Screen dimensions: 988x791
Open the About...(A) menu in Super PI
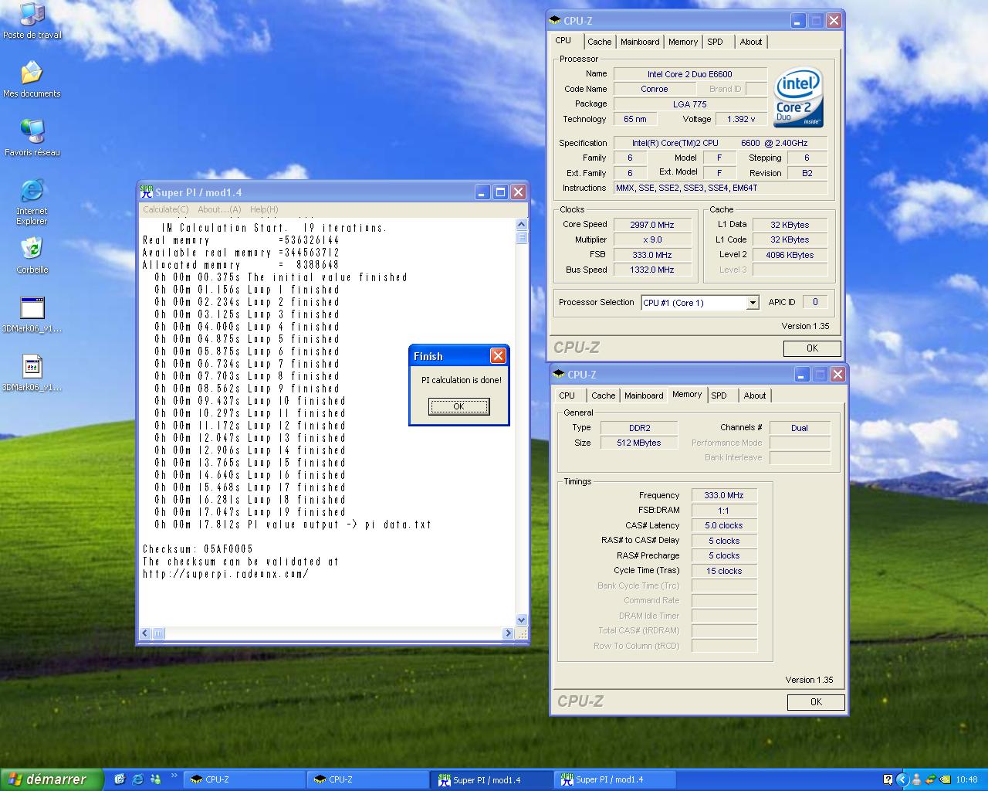pyautogui.click(x=219, y=209)
